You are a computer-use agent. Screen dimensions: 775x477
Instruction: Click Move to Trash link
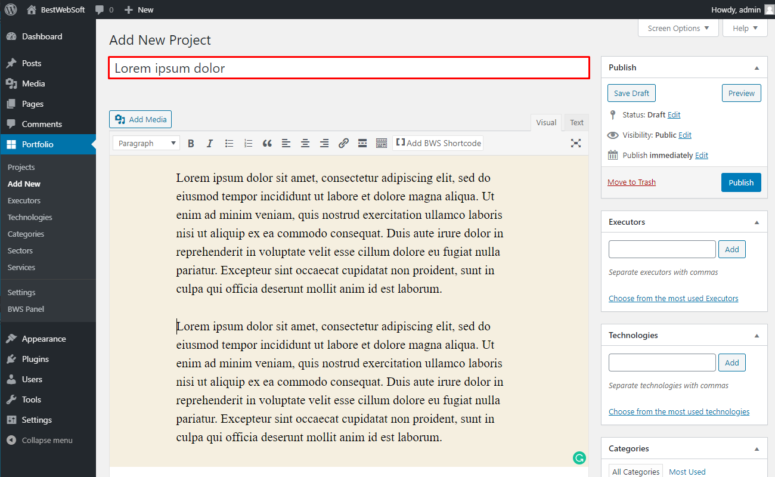[x=631, y=182]
